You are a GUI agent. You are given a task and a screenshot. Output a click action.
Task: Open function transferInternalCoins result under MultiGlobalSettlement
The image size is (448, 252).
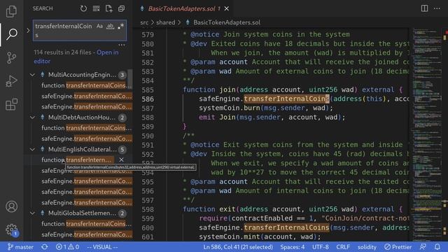click(x=87, y=224)
